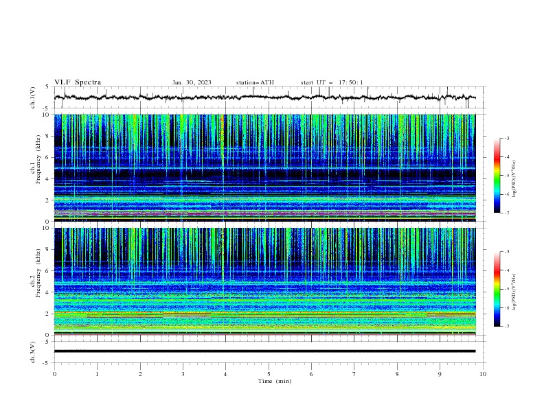The image size is (544, 420).
Task: Click inside the ch.1 frequency spectrogram
Action: 265,167
